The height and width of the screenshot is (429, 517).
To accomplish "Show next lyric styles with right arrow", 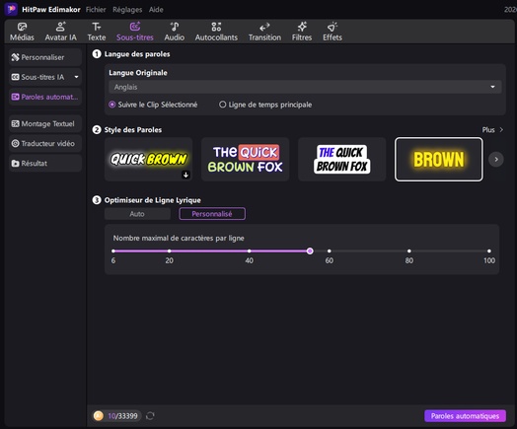I will [x=496, y=160].
